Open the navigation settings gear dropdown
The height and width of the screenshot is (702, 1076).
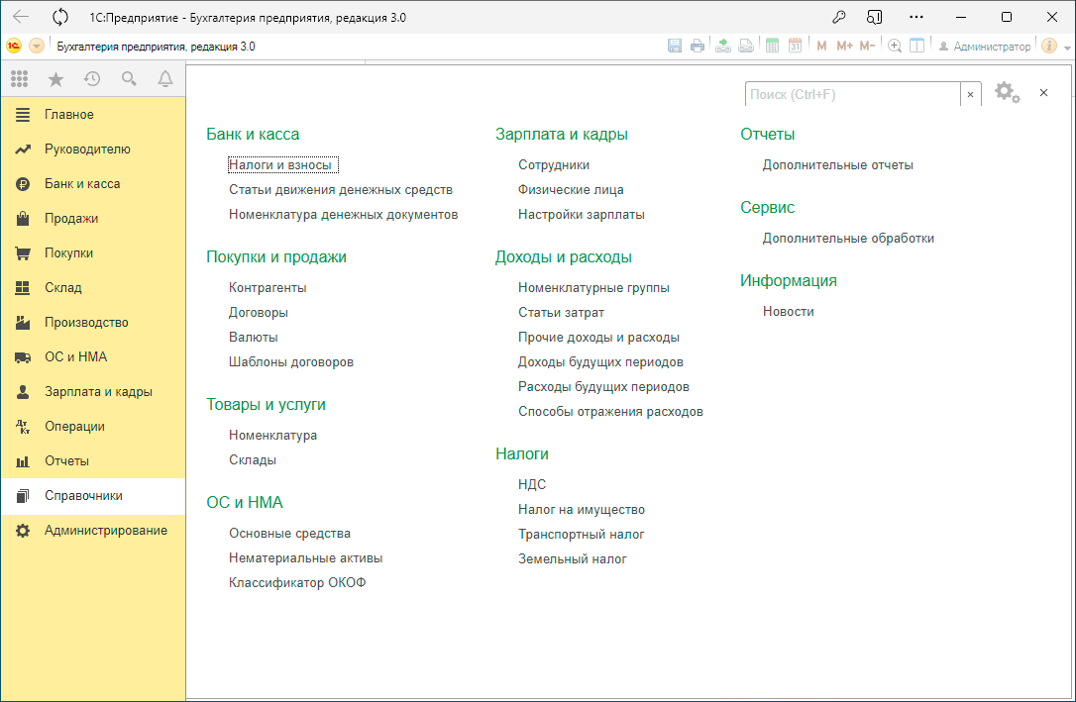pyautogui.click(x=1007, y=92)
